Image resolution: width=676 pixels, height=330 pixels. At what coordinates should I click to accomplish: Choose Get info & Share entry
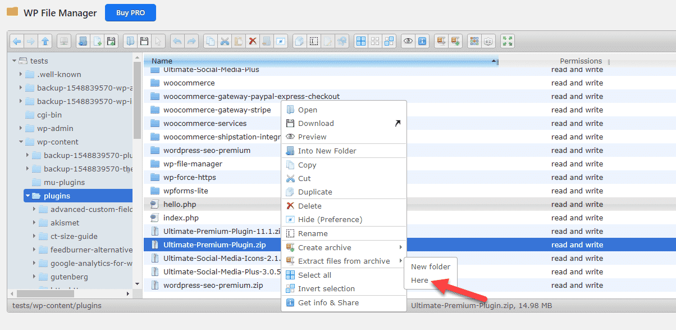point(344,302)
